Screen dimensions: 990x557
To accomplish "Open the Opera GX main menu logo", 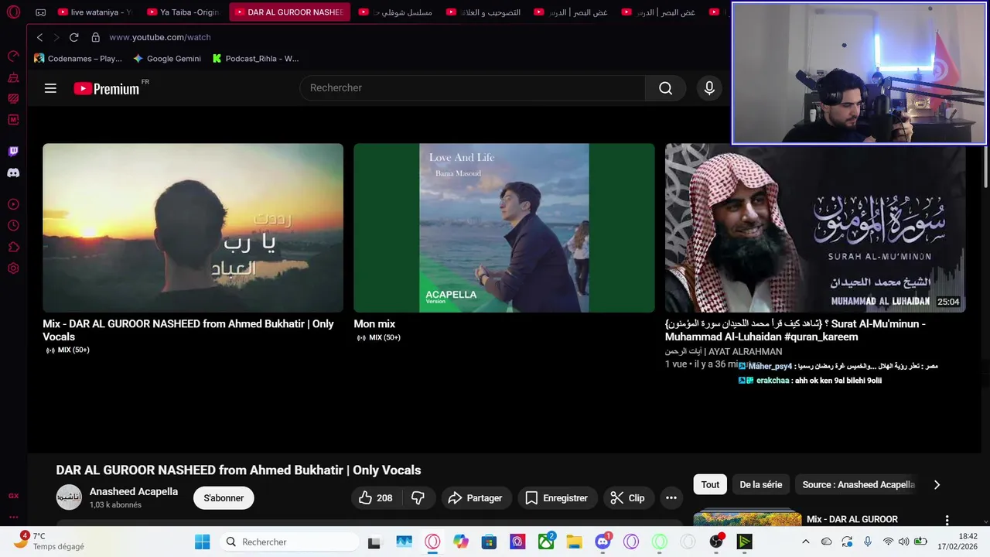I will [13, 12].
